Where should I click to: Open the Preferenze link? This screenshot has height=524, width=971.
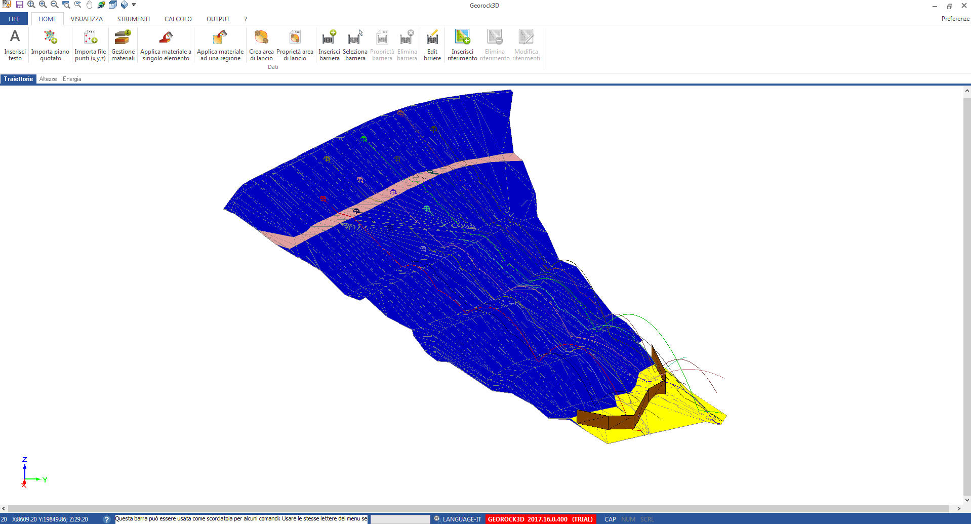point(955,19)
